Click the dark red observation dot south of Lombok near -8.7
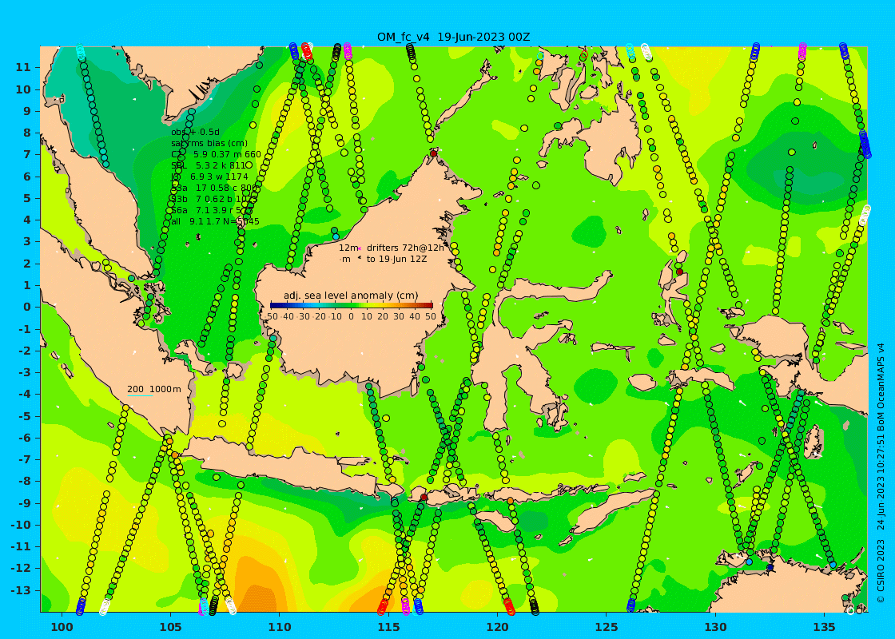This screenshot has width=895, height=639. click(424, 498)
